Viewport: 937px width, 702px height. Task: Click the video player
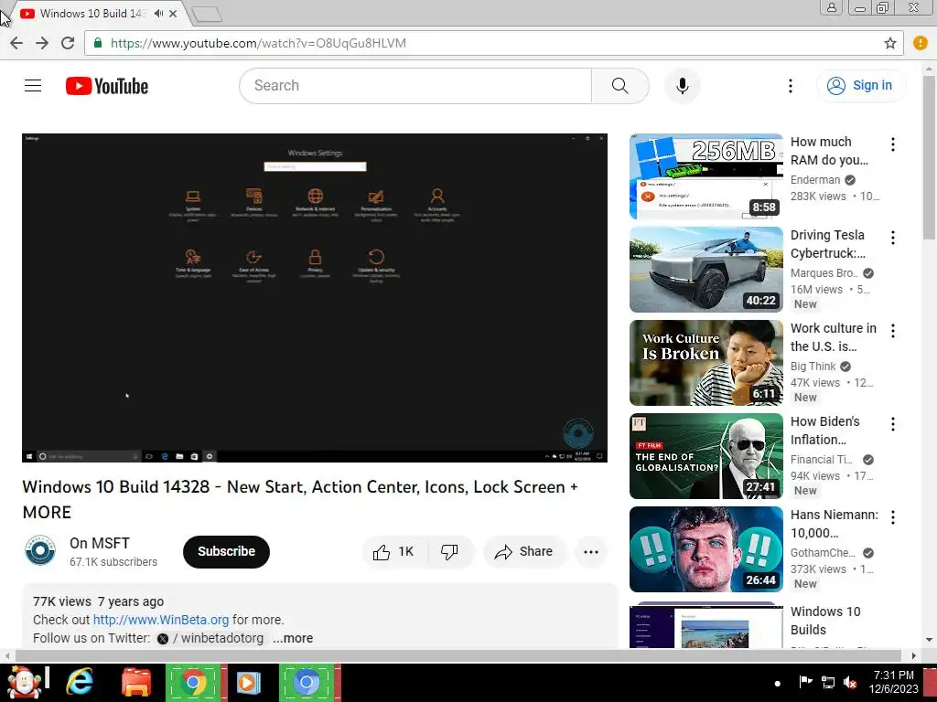tap(315, 298)
